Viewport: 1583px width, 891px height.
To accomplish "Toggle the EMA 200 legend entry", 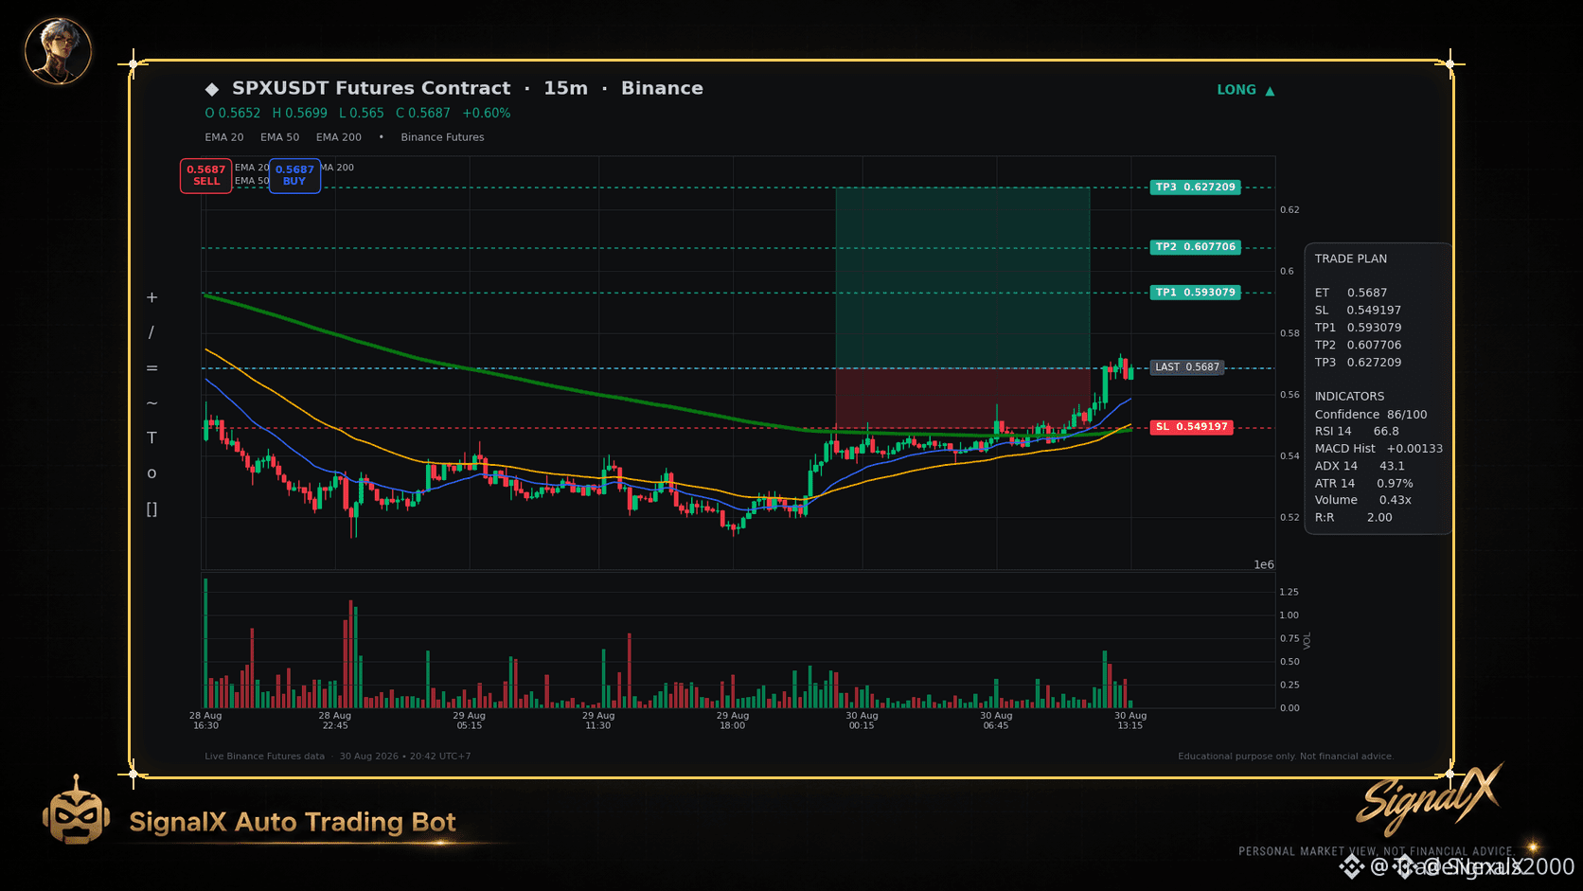I will pos(339,137).
